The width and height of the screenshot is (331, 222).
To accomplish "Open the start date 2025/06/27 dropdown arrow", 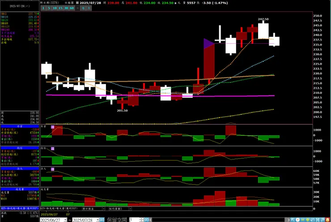I will tap(65, 220).
